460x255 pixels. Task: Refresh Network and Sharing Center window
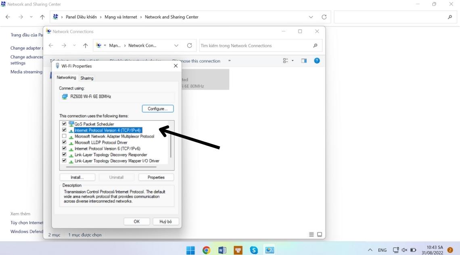(324, 17)
